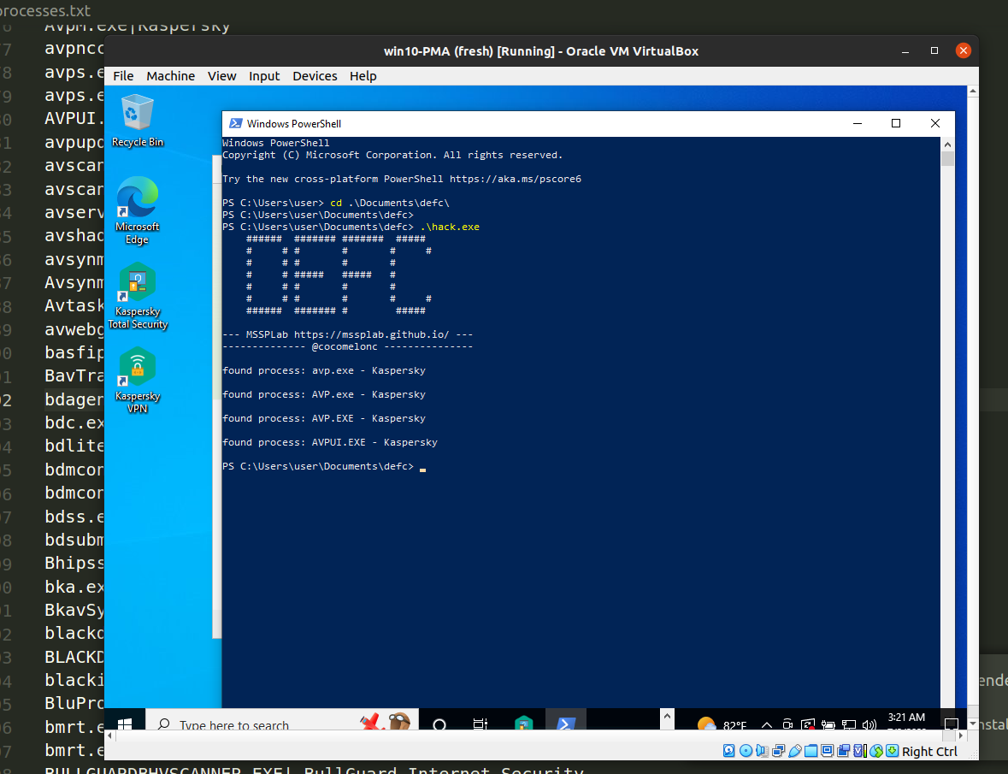The height and width of the screenshot is (774, 1008).
Task: Close the VirtualBox VM window
Action: click(x=963, y=50)
